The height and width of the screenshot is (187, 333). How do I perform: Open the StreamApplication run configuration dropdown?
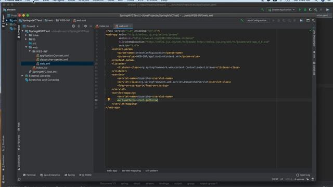(281, 10)
